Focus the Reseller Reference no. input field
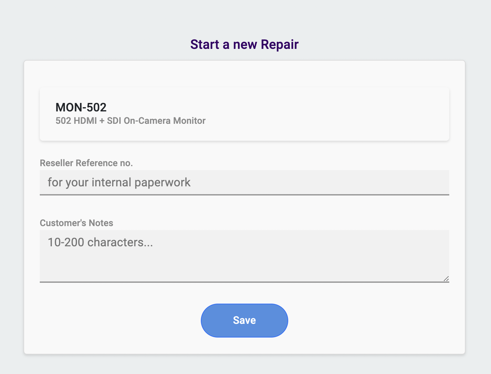This screenshot has height=374, width=491. (x=244, y=182)
